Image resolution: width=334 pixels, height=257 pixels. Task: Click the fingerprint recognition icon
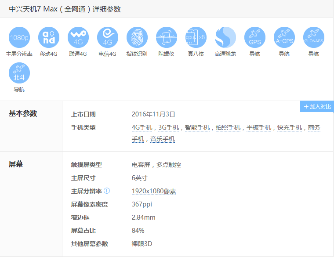137,37
